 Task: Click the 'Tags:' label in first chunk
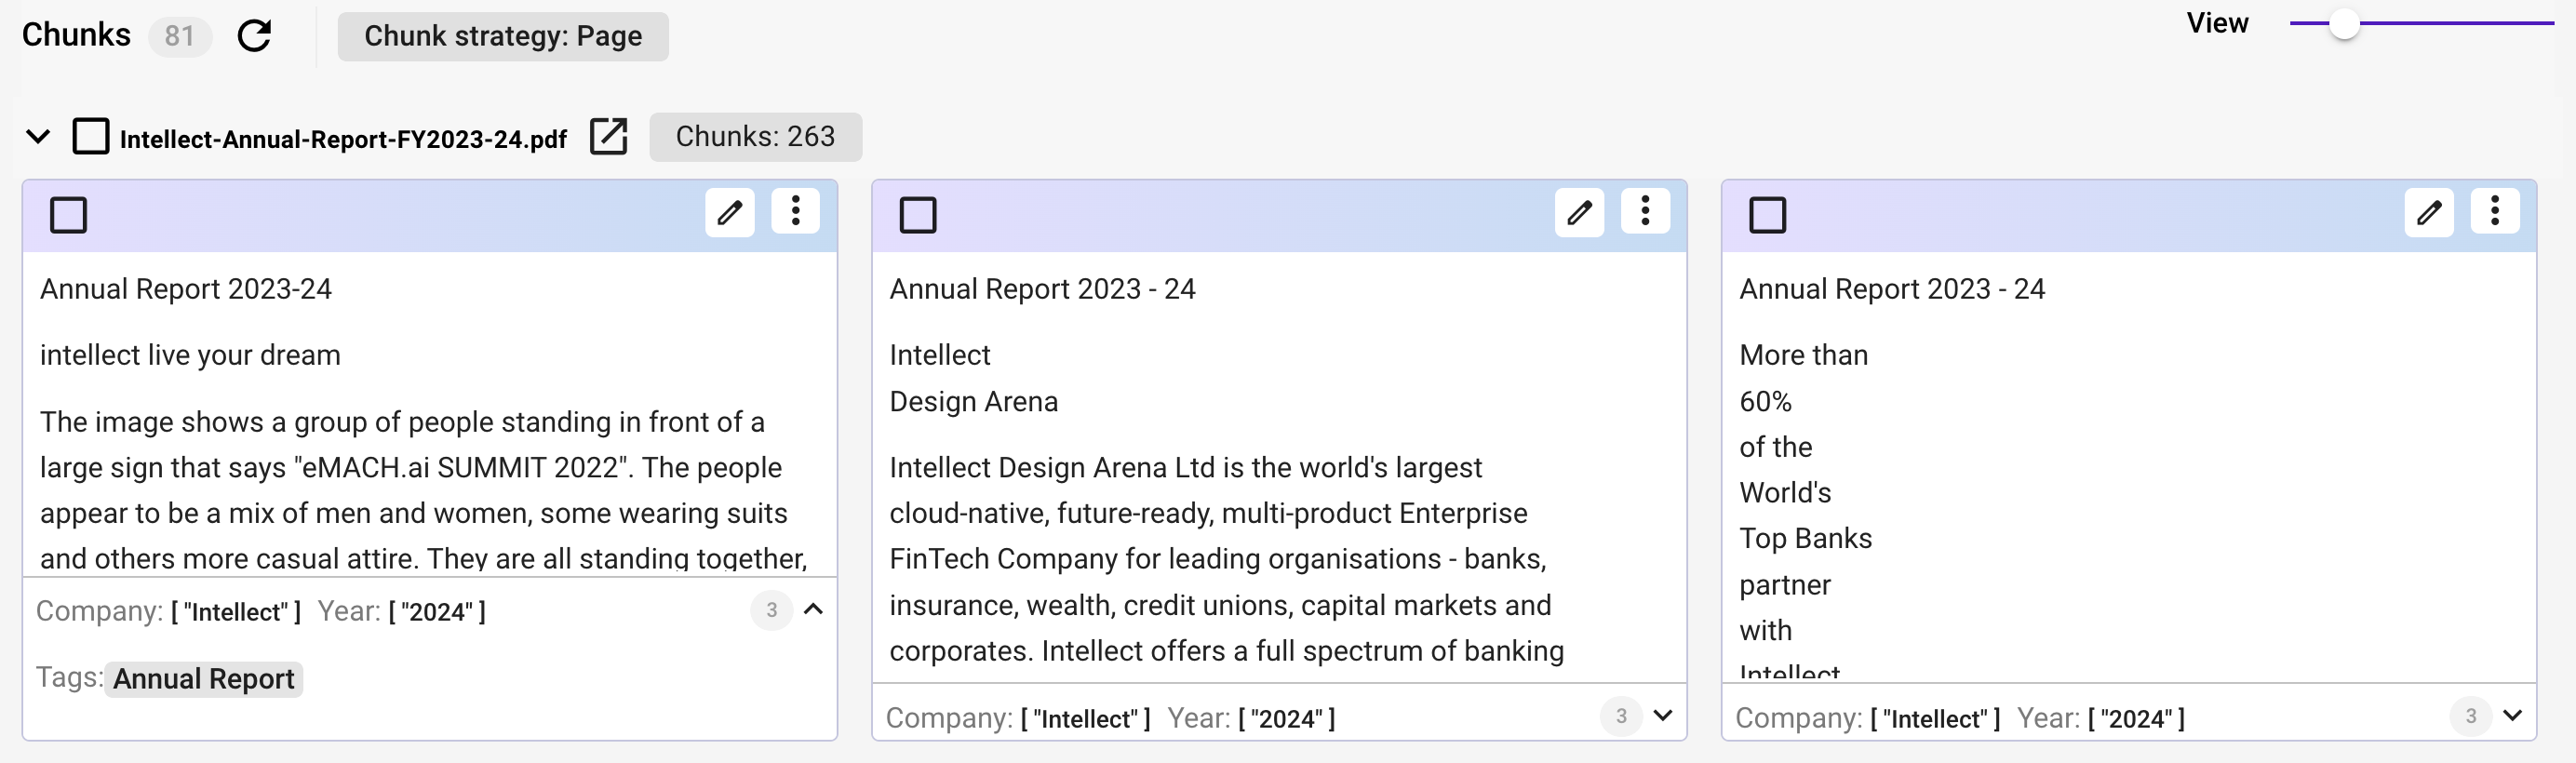click(x=69, y=678)
